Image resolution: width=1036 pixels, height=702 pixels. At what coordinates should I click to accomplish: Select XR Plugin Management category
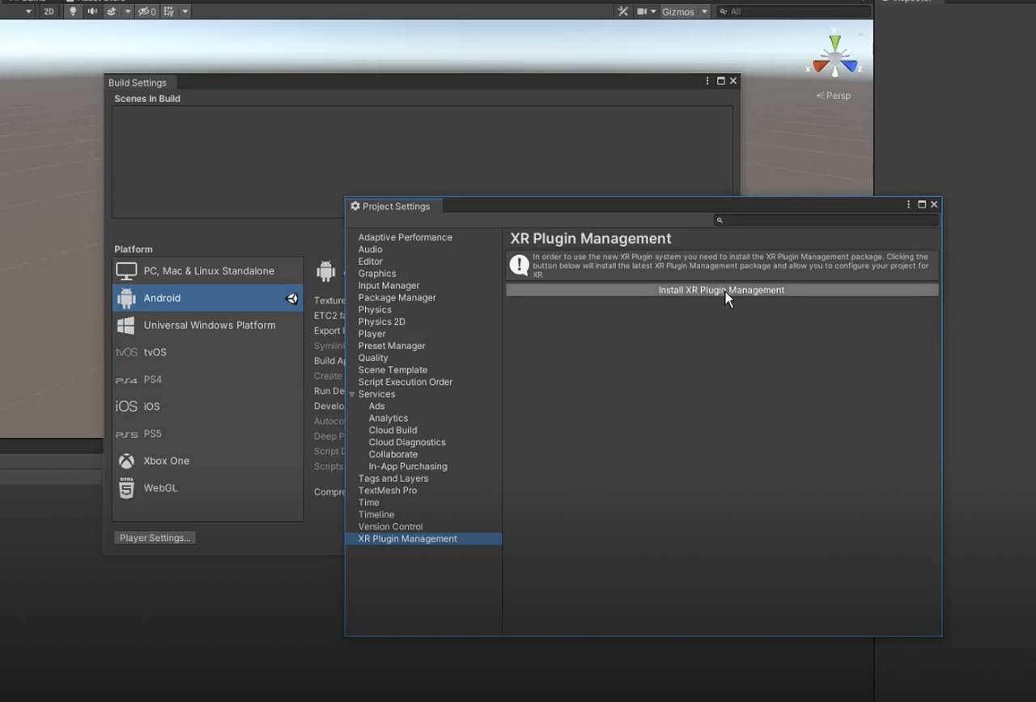click(423, 538)
